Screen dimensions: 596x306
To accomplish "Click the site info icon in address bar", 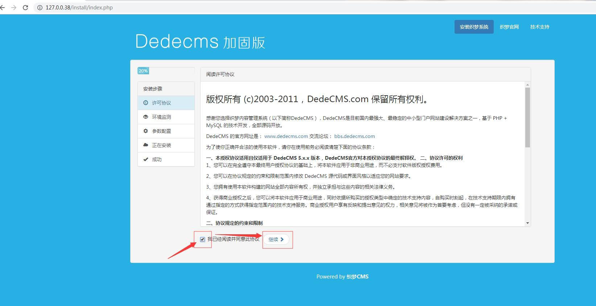I will point(40,8).
